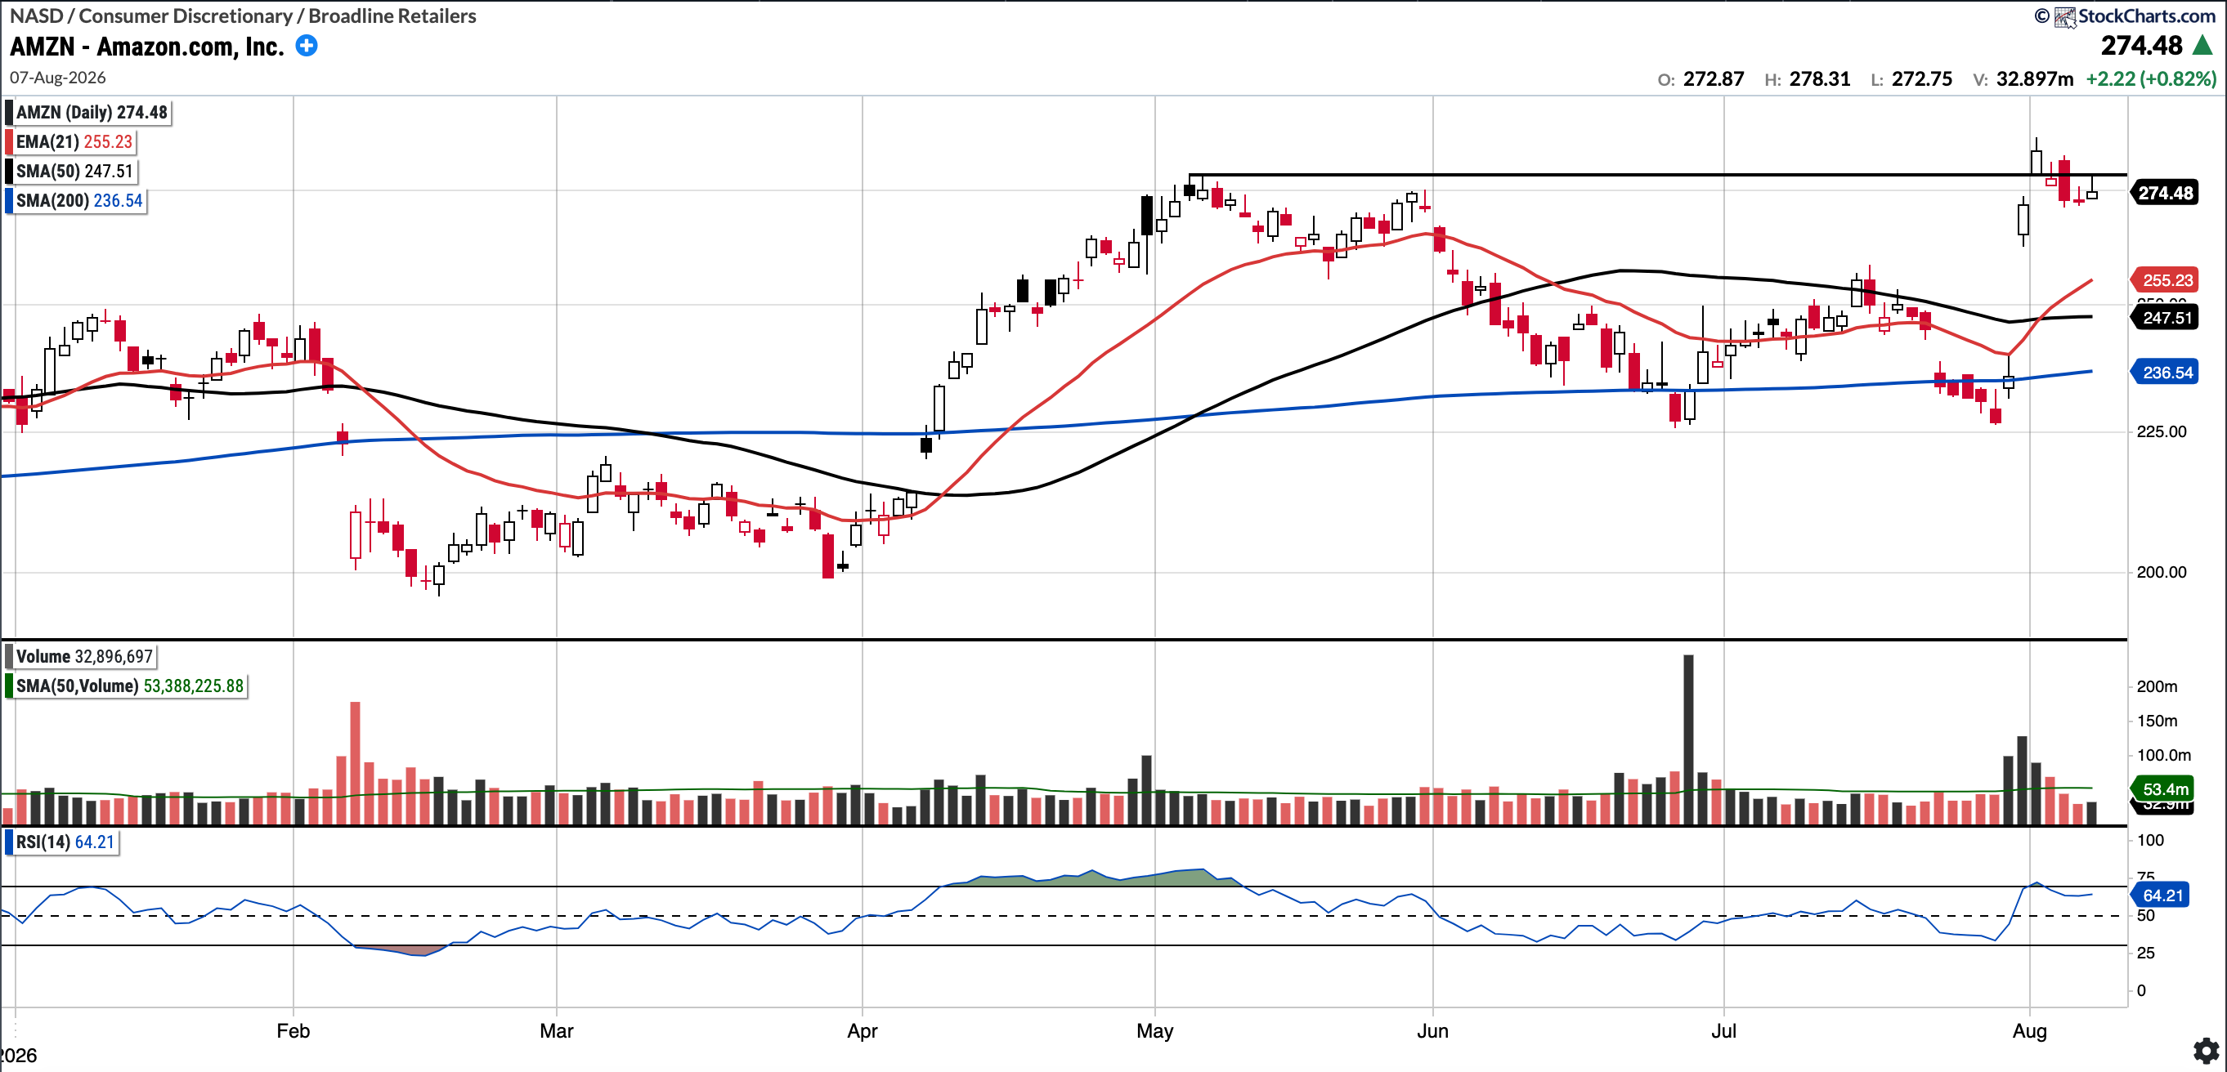Click the 100.0m volume axis label
Screen dimensions: 2227x1072
click(2162, 755)
